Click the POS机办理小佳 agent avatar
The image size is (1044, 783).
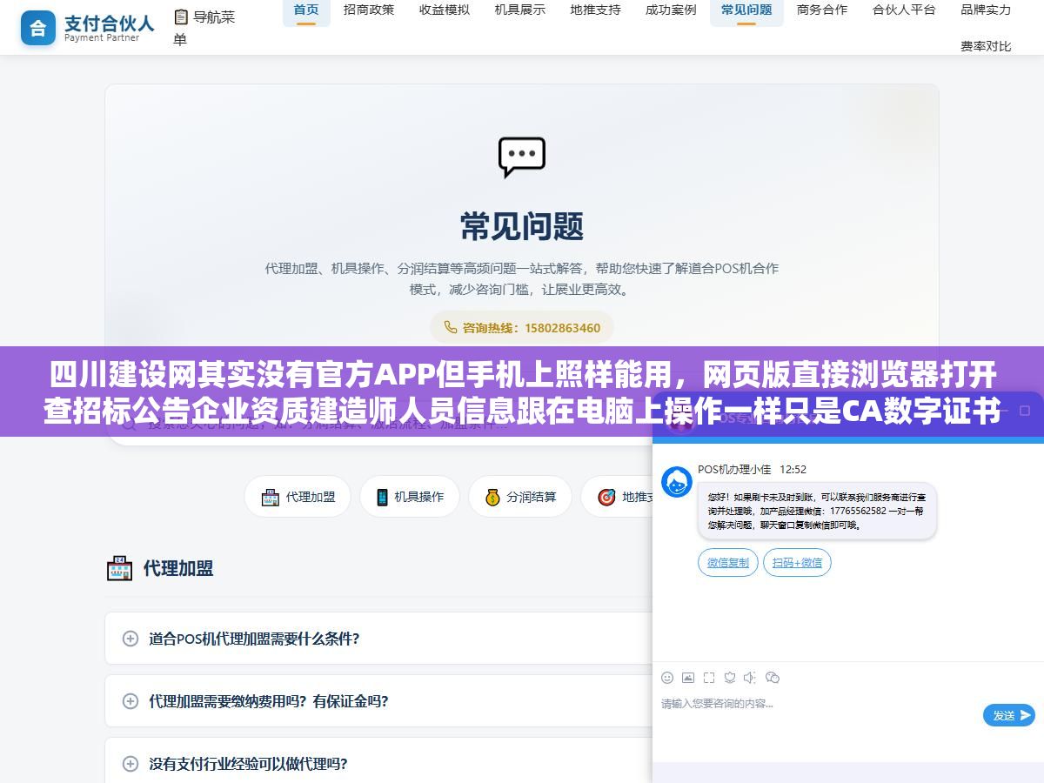point(677,482)
